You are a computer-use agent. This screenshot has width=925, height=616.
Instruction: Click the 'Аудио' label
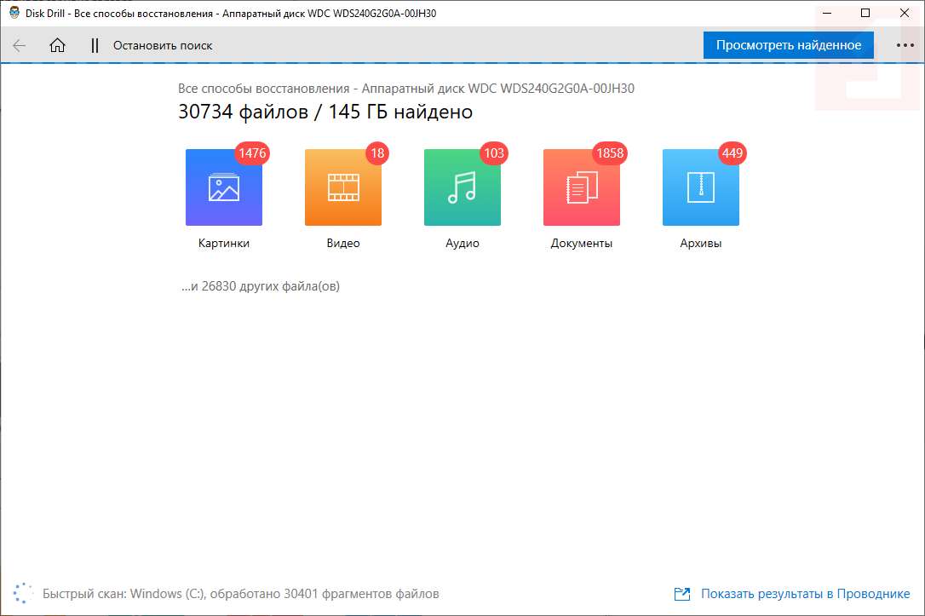(462, 243)
